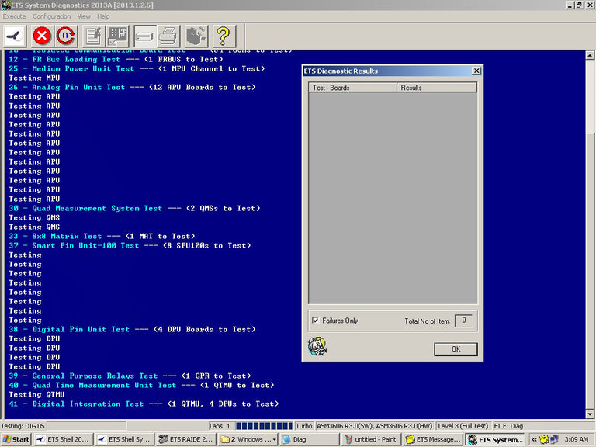Screen dimensions: 596x447
Task: Click the red X stop button
Action: (42, 36)
